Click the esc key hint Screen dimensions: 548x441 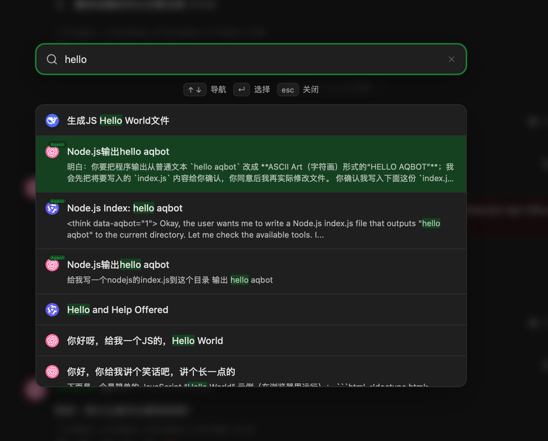point(288,90)
